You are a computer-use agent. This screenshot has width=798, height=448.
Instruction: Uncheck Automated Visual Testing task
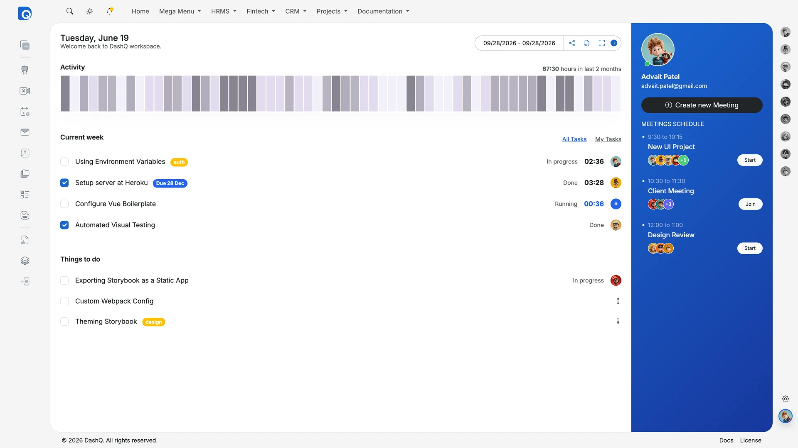pyautogui.click(x=64, y=225)
